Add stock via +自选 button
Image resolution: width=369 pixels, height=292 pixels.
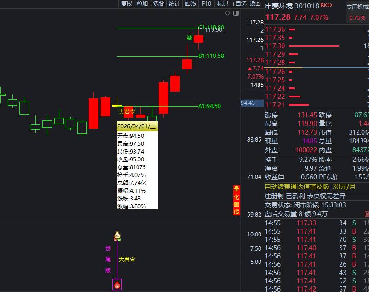coord(239,4)
